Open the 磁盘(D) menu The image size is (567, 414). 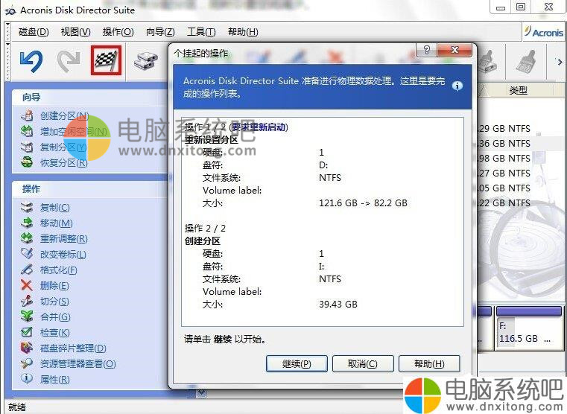pos(34,32)
